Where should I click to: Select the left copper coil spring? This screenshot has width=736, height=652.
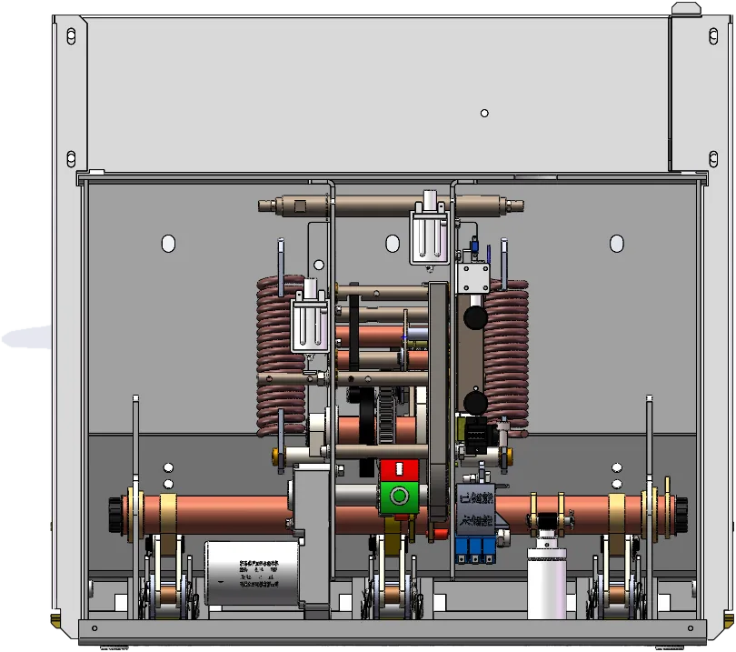[280, 356]
